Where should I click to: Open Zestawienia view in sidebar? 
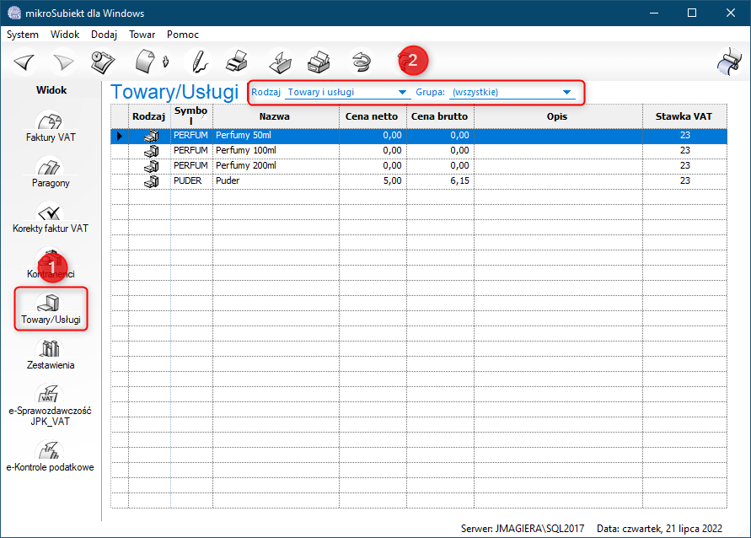51,355
